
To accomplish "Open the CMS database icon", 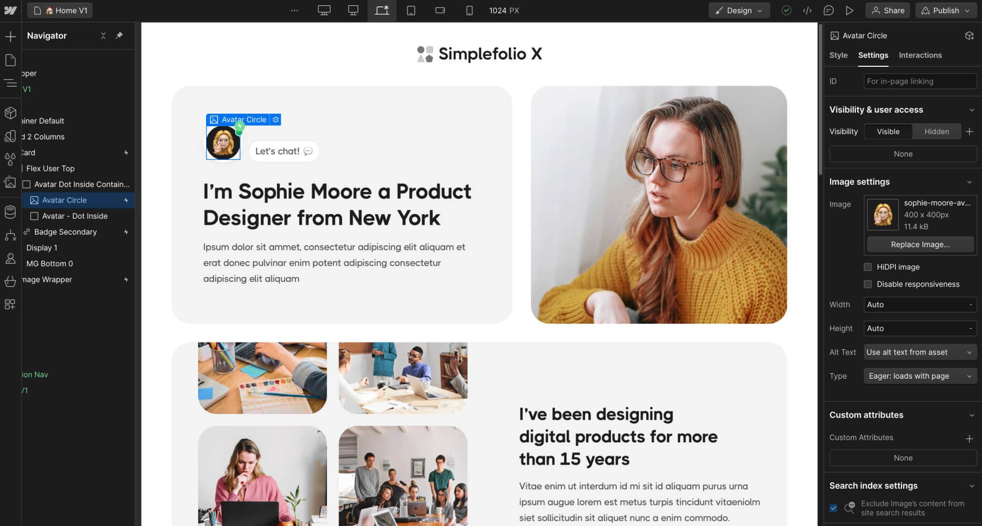I will click(10, 212).
